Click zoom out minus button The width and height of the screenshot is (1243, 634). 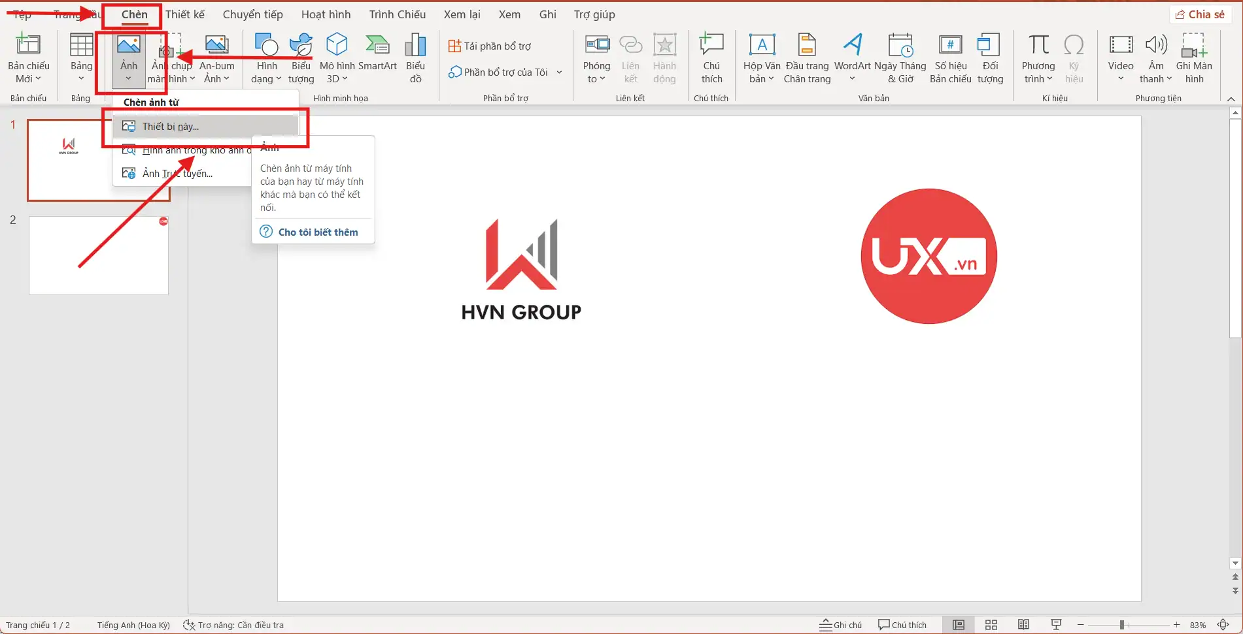coord(1081,625)
